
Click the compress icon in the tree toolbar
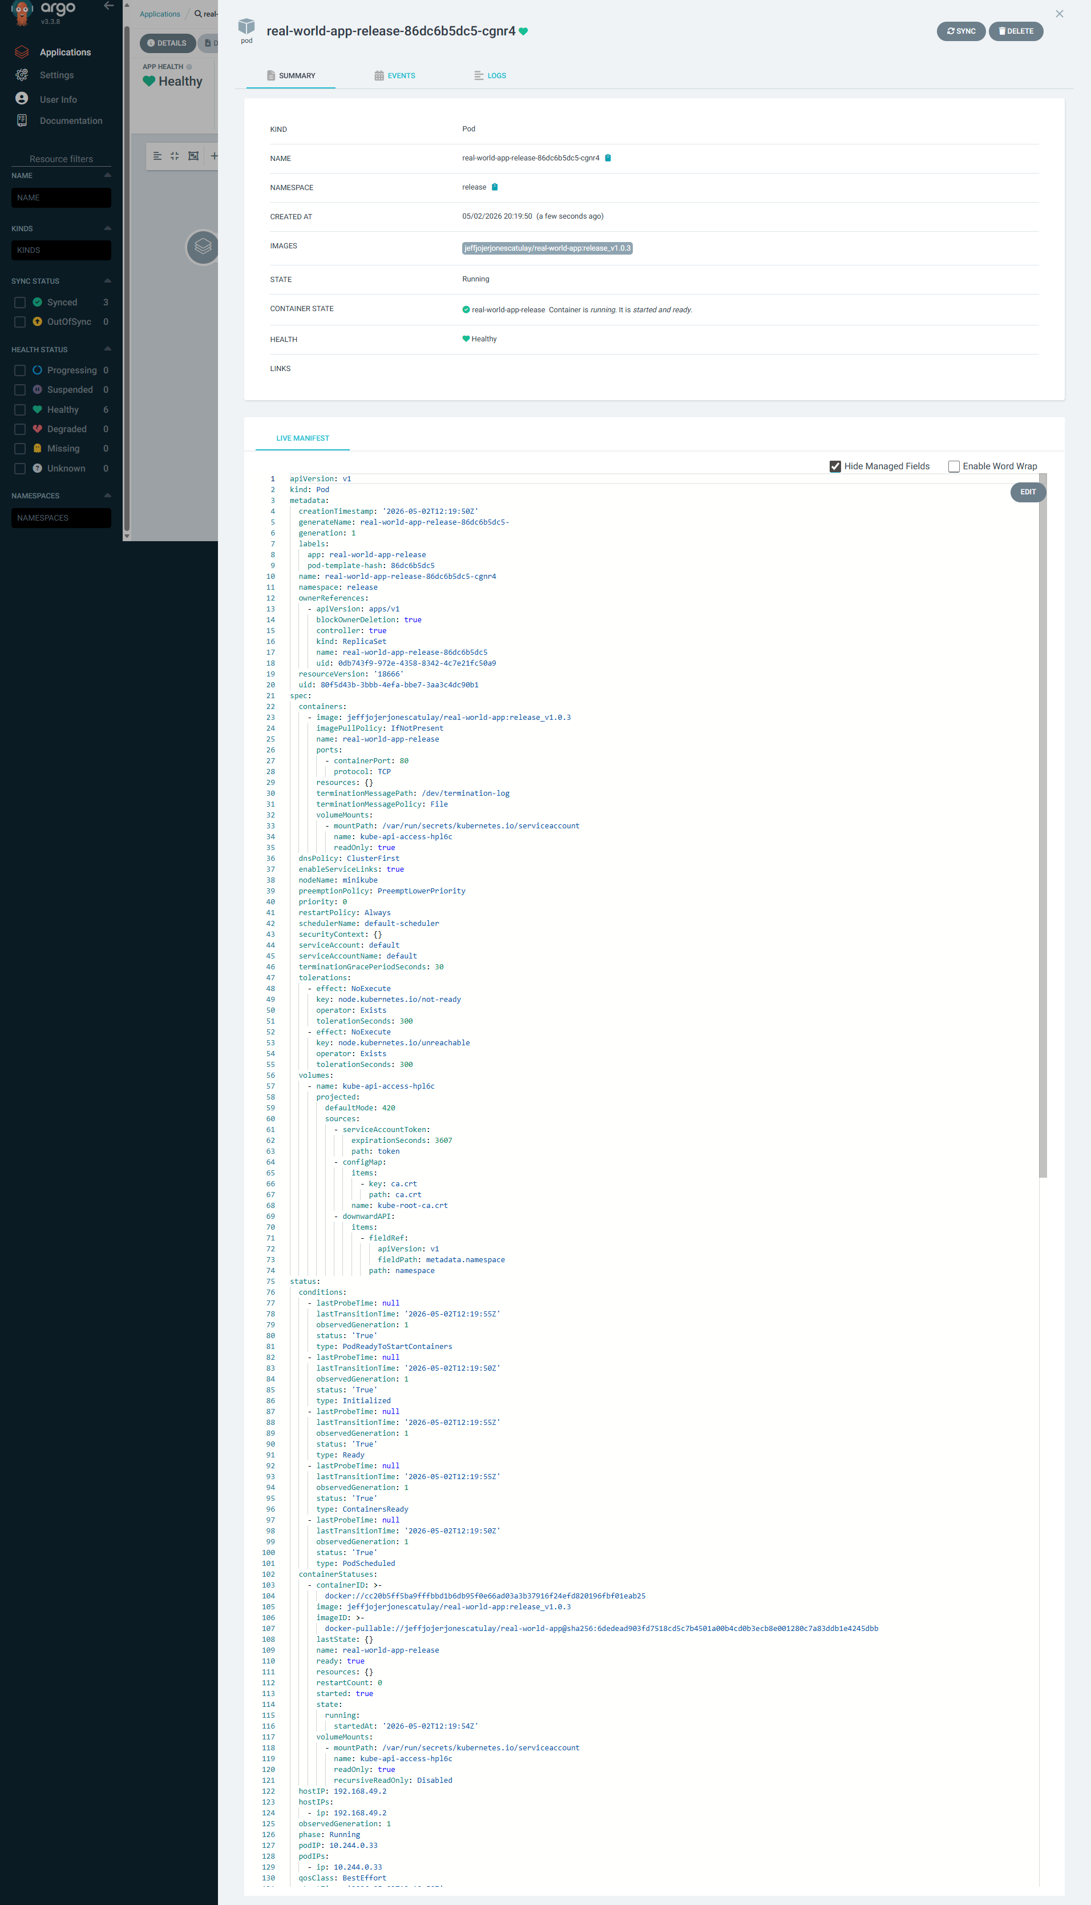pos(175,156)
